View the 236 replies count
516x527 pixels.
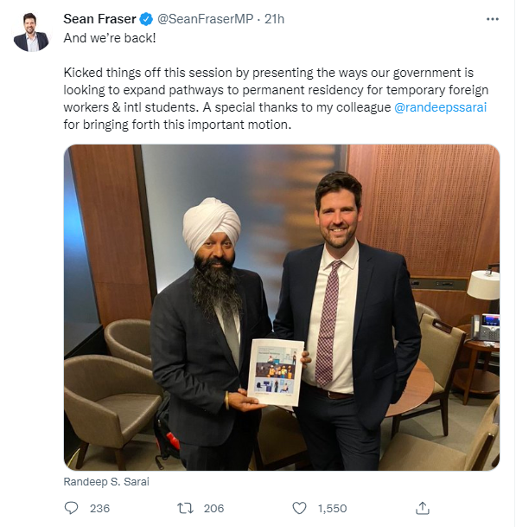(99, 508)
